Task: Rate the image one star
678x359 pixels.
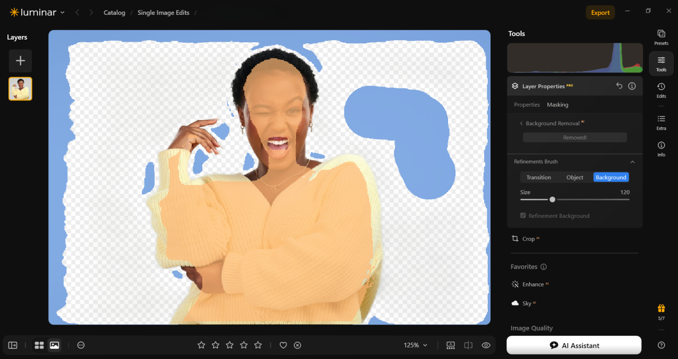Action: [x=201, y=345]
